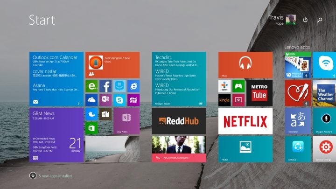Viewport: 336px width, 189px height.
Task: Launch Internet Explorer tile
Action: point(133,86)
